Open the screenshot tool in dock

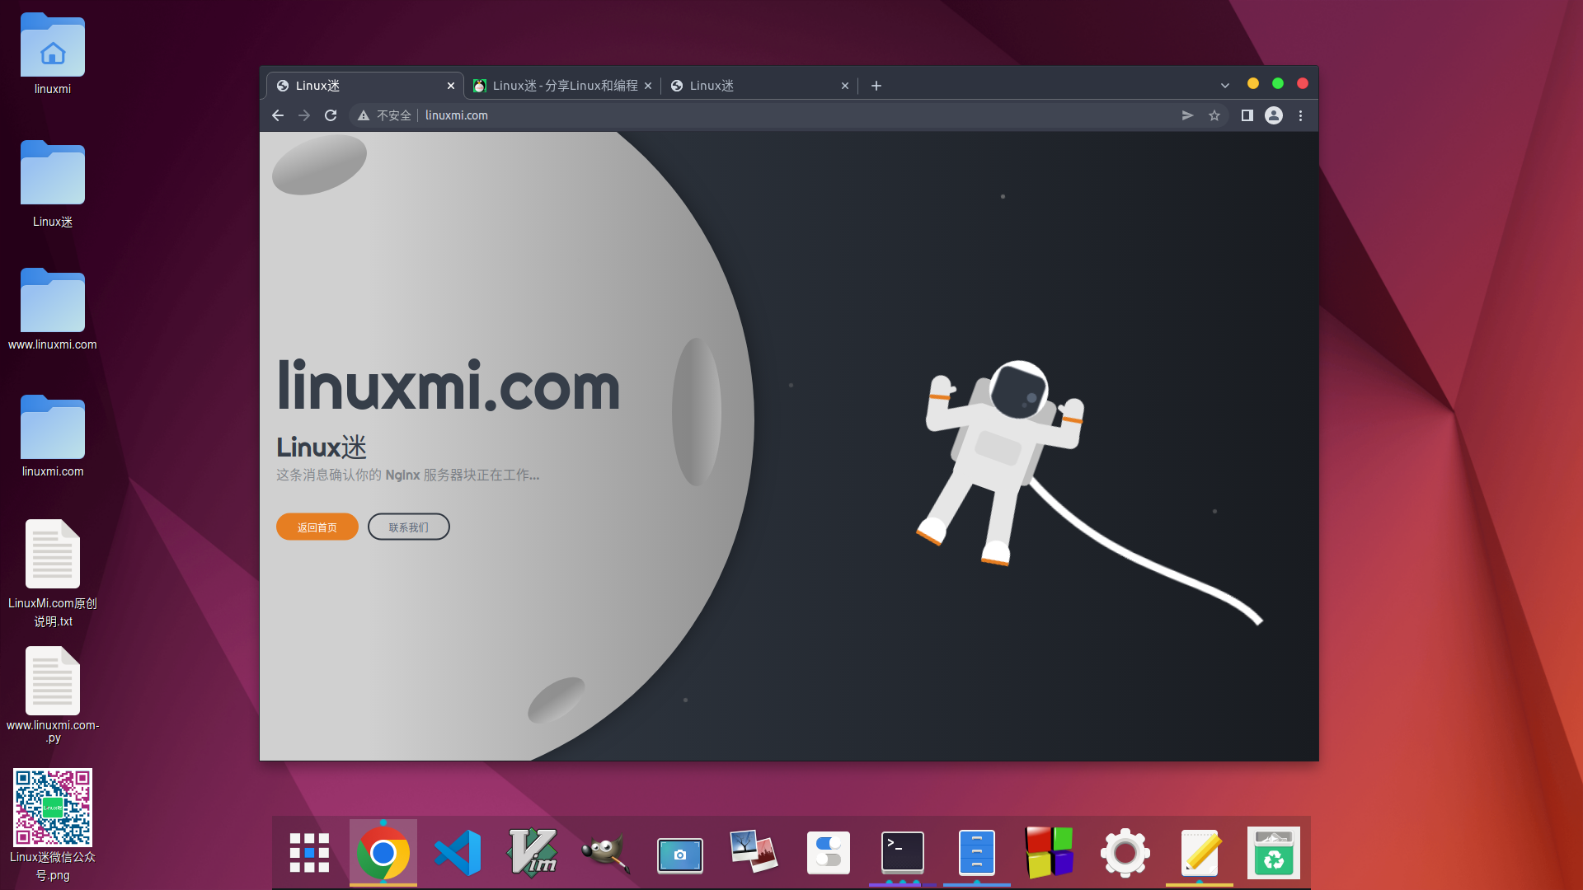(x=680, y=855)
